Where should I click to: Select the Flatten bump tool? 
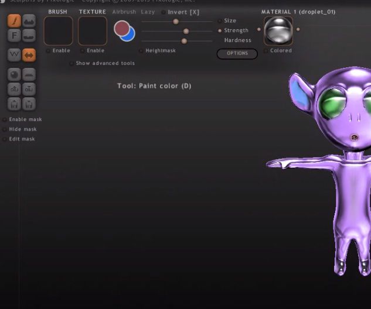point(29,36)
